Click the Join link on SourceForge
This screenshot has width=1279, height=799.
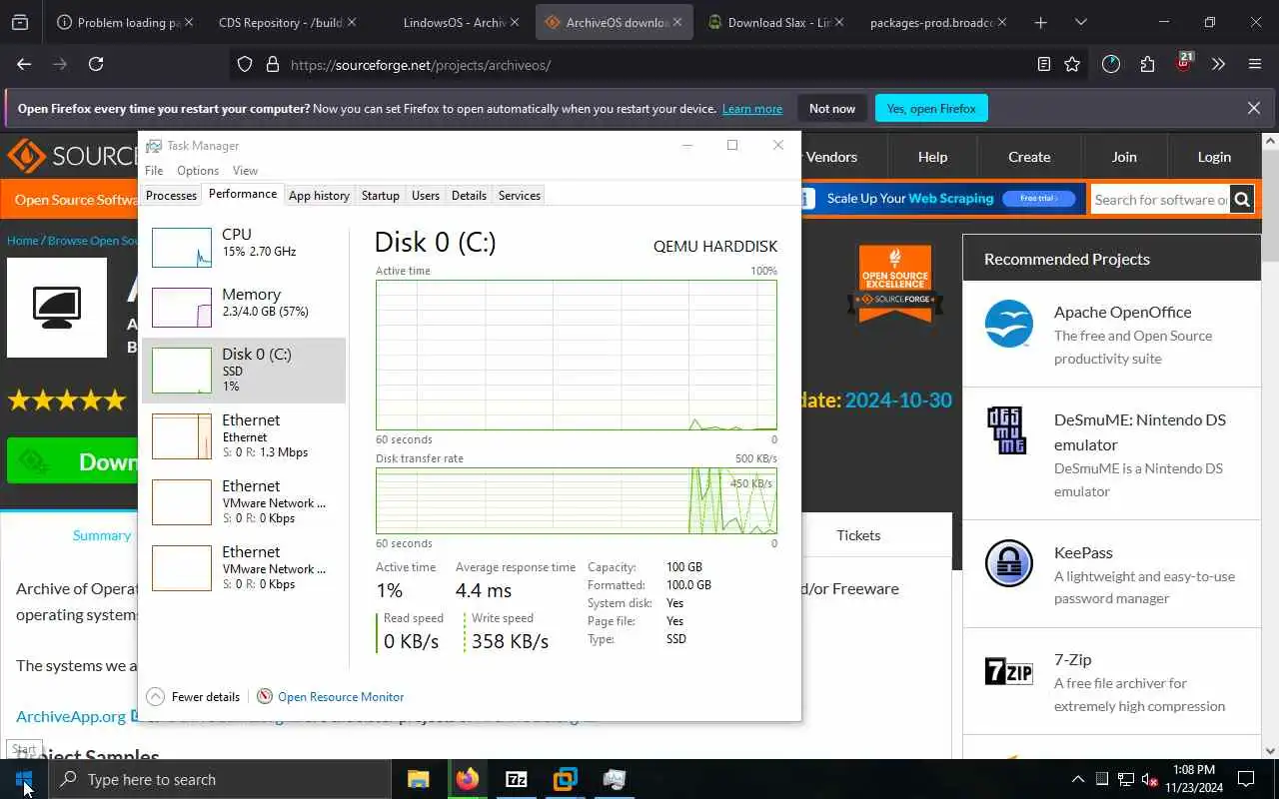1124,157
